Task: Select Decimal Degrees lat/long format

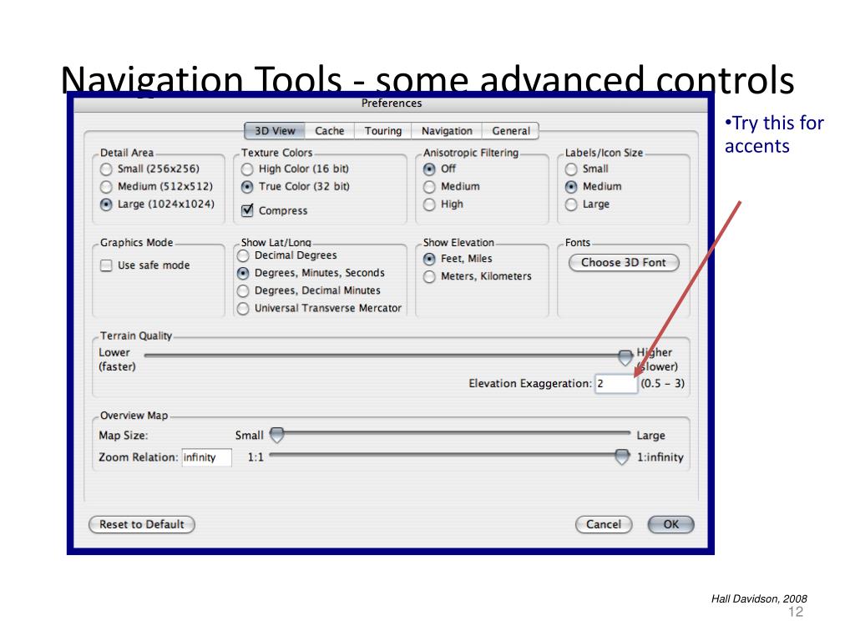Action: click(x=243, y=255)
